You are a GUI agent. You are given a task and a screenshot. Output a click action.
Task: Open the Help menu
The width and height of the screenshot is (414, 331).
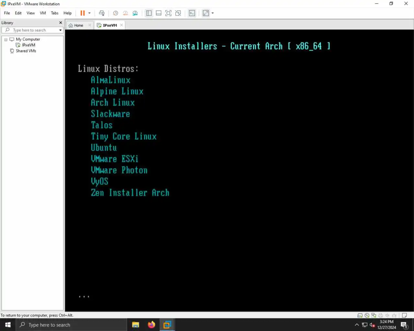pyautogui.click(x=68, y=13)
